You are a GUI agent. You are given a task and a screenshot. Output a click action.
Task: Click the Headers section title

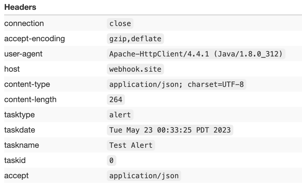(20, 7)
